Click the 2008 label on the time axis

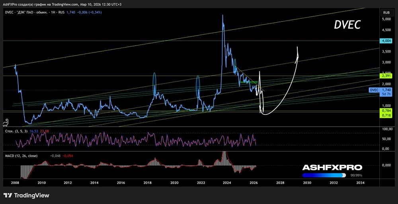pyautogui.click(x=15, y=183)
